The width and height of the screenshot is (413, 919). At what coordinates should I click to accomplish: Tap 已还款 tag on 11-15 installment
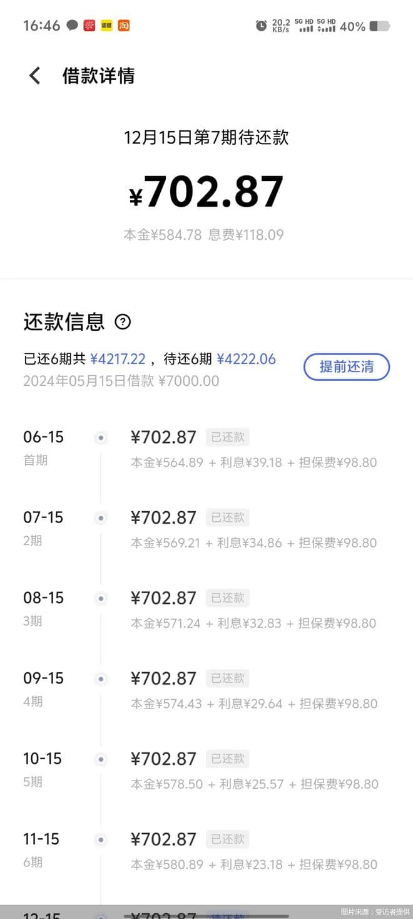point(228,839)
